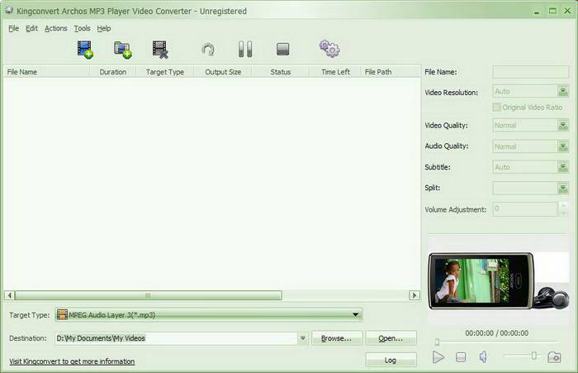Viewport: 578px width, 373px height.
Task: Open the Actions menu
Action: coord(56,28)
